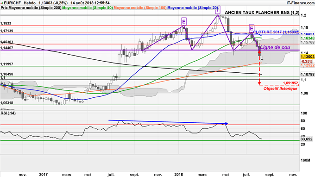Select the purple head marker at the top

218,10
